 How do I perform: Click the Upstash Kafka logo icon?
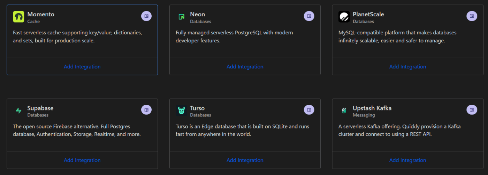click(x=344, y=110)
